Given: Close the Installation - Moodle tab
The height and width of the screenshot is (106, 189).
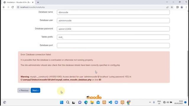Looking at the screenshot, I should point(33,2).
